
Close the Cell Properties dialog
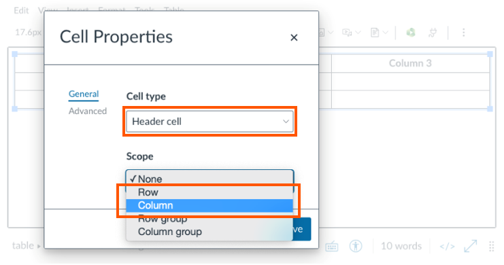294,37
